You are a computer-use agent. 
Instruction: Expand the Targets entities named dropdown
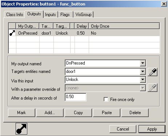pyautogui.click(x=143, y=71)
